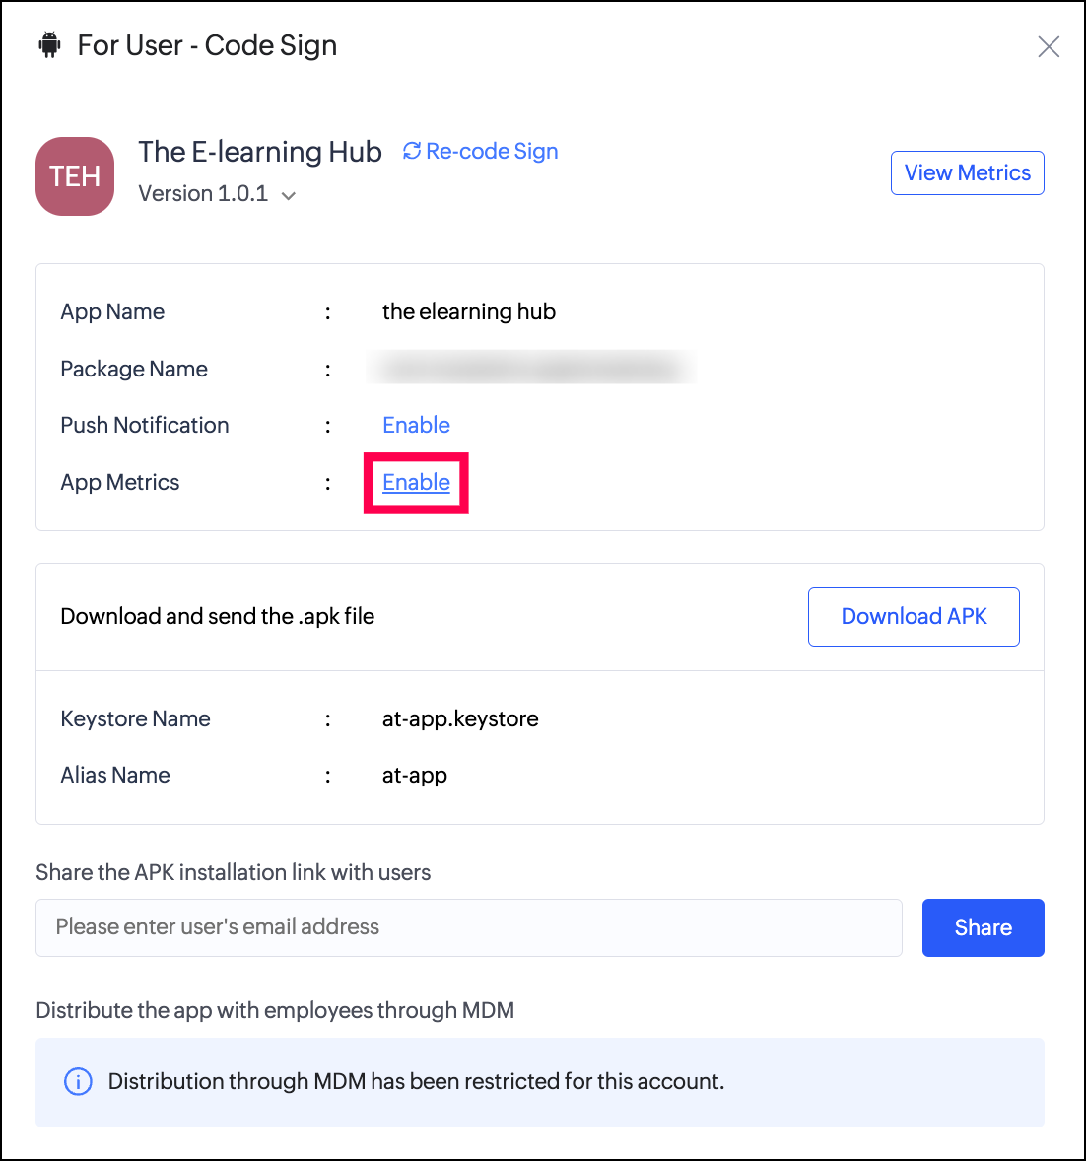The height and width of the screenshot is (1161, 1086).
Task: Hit the blue Share button
Action: [983, 927]
